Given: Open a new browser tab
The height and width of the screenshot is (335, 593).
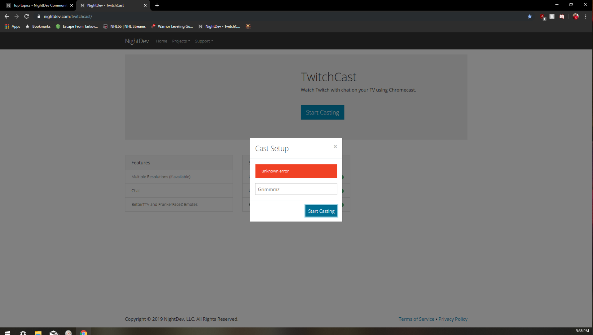Looking at the screenshot, I should pyautogui.click(x=157, y=5).
